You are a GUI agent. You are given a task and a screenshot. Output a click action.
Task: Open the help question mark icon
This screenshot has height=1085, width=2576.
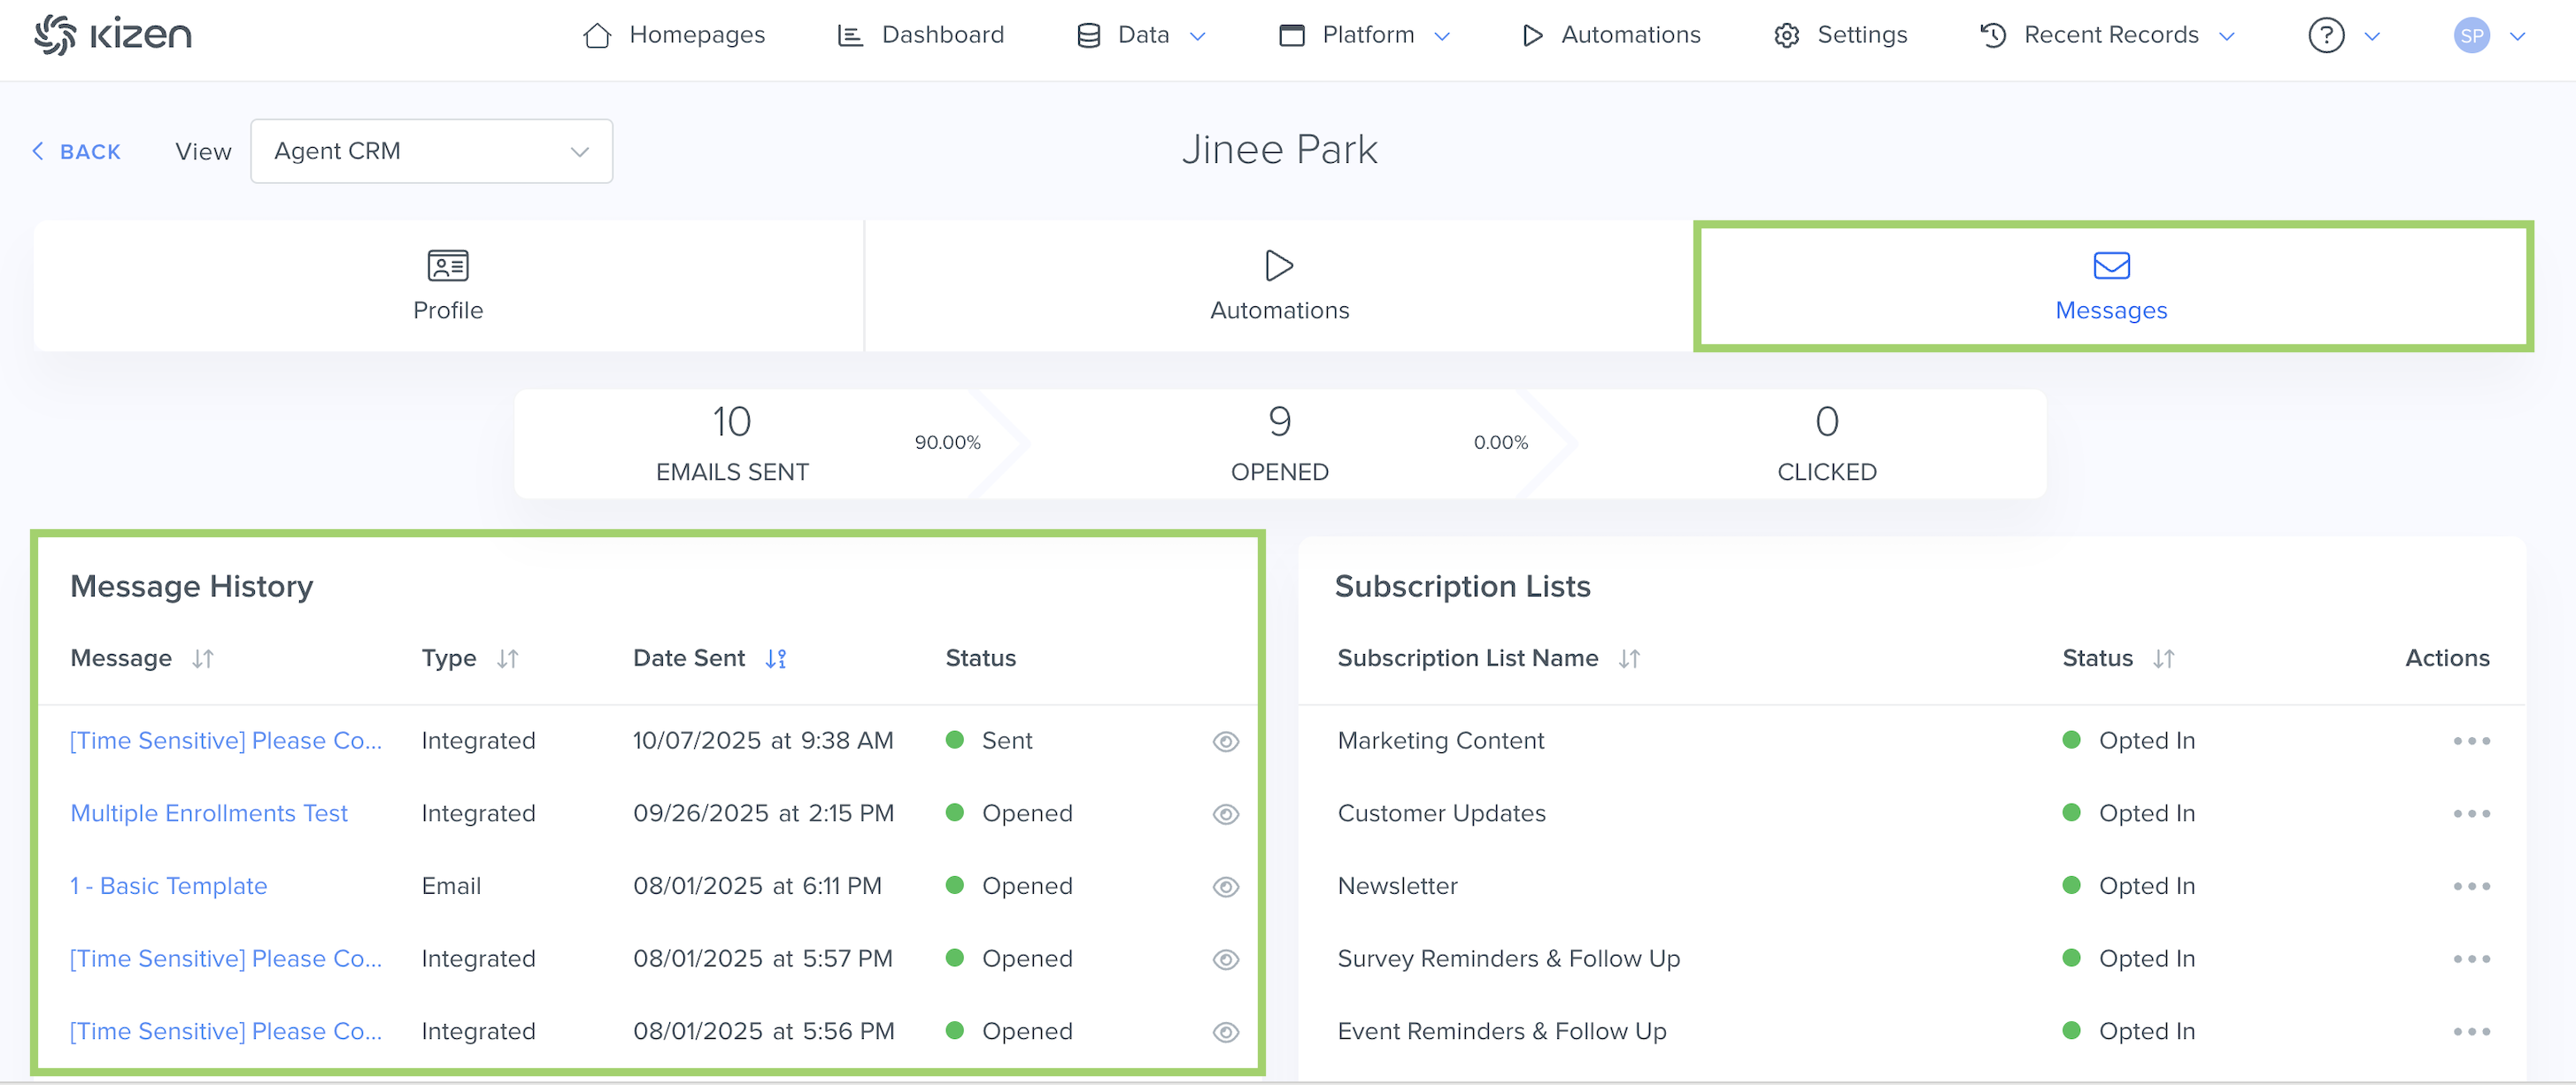tap(2326, 36)
